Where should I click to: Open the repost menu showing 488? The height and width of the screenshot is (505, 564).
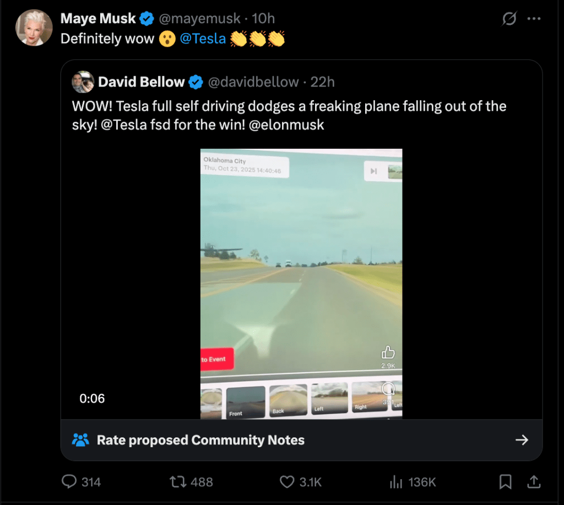coord(177,482)
